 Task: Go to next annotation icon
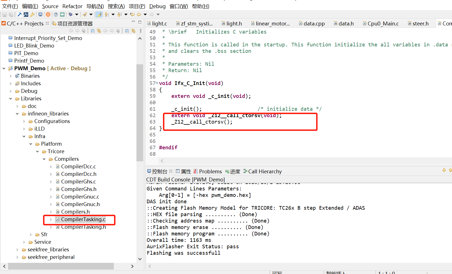(x=107, y=15)
